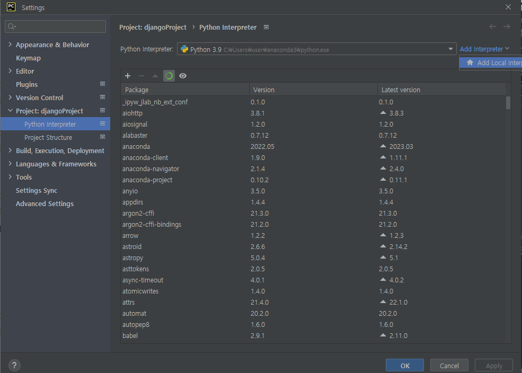The width and height of the screenshot is (522, 373).
Task: Select the argon2-cffi-bindings package row
Action: pos(313,224)
